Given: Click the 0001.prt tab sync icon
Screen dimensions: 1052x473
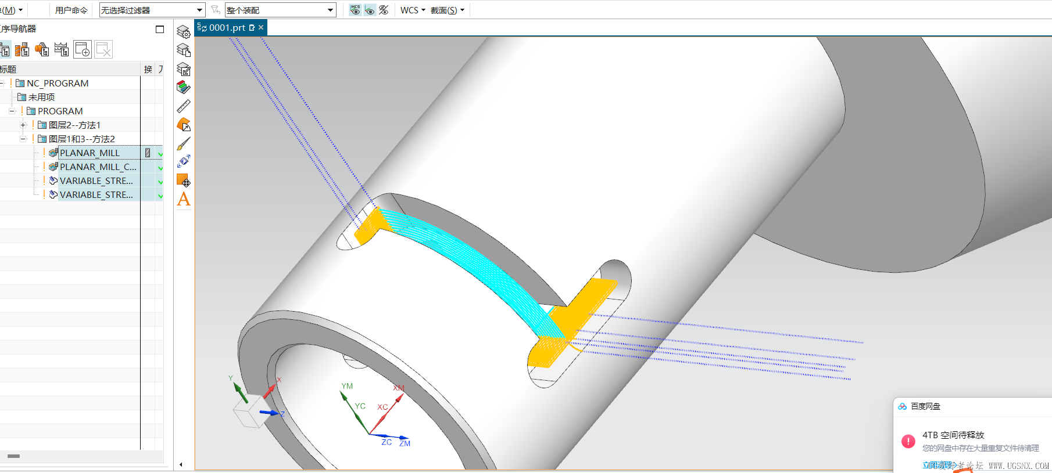Looking at the screenshot, I should point(202,27).
